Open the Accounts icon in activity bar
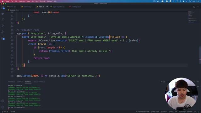 pyautogui.click(x=3, y=101)
